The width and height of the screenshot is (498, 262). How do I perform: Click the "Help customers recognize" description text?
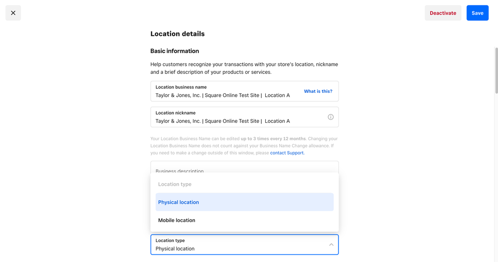pyautogui.click(x=244, y=68)
